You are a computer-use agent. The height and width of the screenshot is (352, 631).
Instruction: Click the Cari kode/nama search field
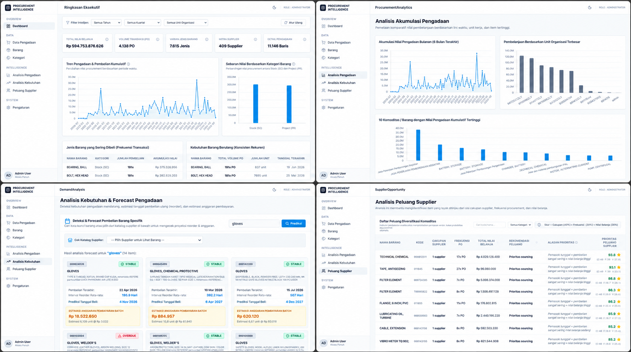pyautogui.click(x=490, y=225)
